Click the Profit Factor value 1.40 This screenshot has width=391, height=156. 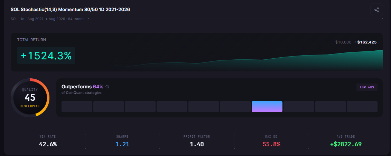197,144
